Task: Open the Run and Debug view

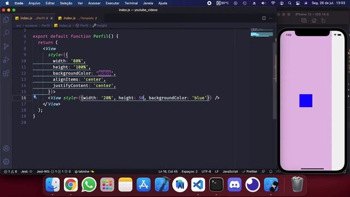Action: tap(6, 60)
